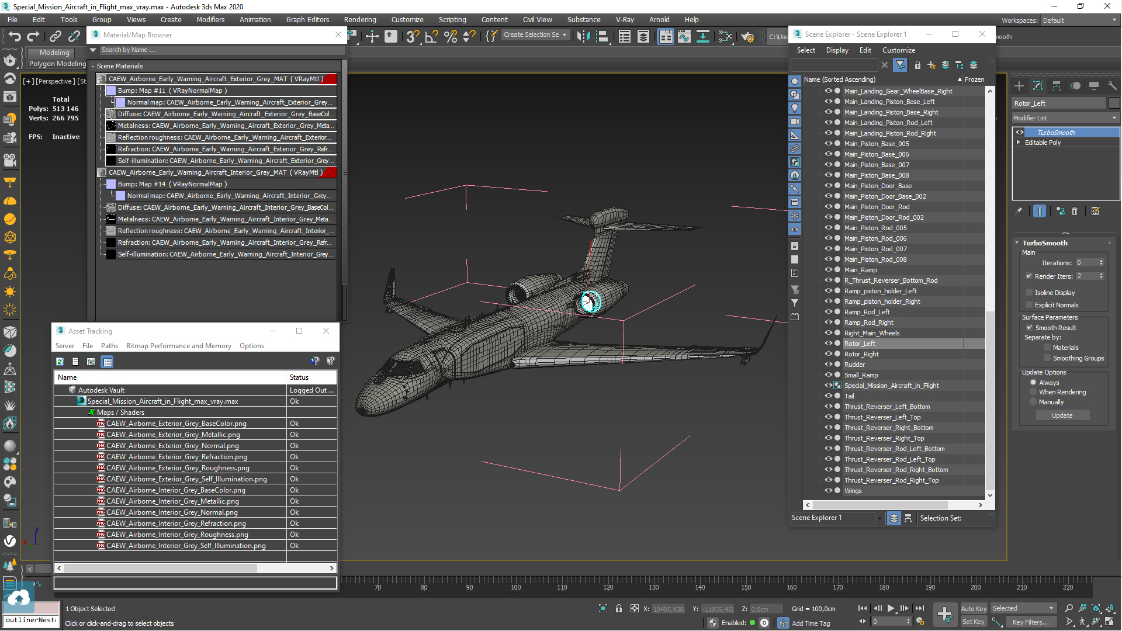Toggle the ribbon display icon
The width and height of the screenshot is (1122, 631).
(666, 37)
